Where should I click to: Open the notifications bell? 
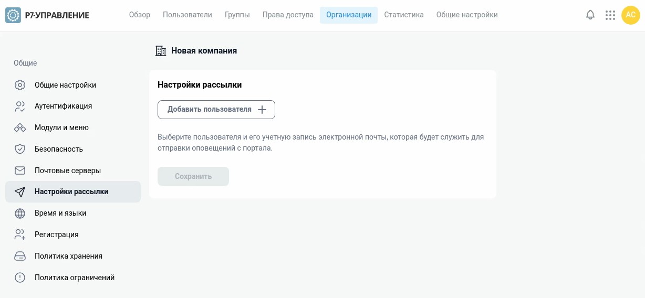click(x=590, y=15)
